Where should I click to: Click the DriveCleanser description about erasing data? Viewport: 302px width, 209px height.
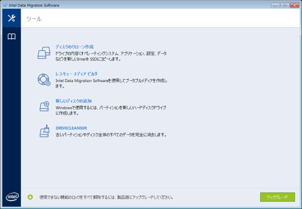click(x=111, y=134)
